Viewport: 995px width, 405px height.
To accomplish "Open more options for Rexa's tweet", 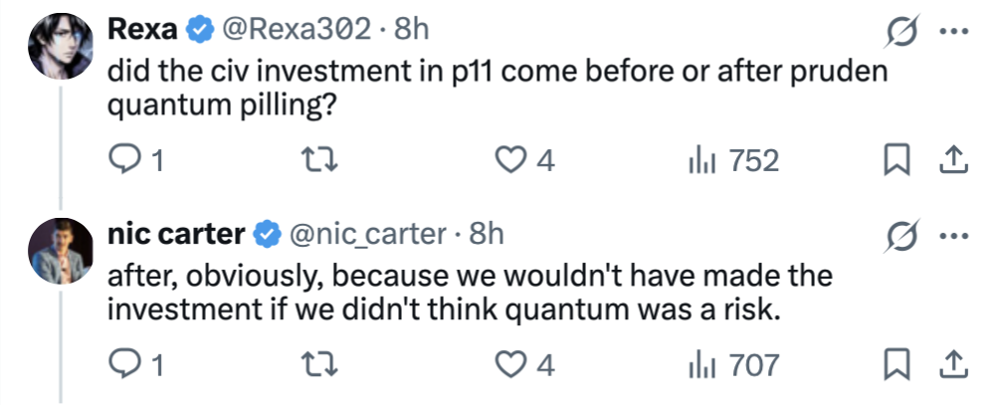I will point(953,31).
